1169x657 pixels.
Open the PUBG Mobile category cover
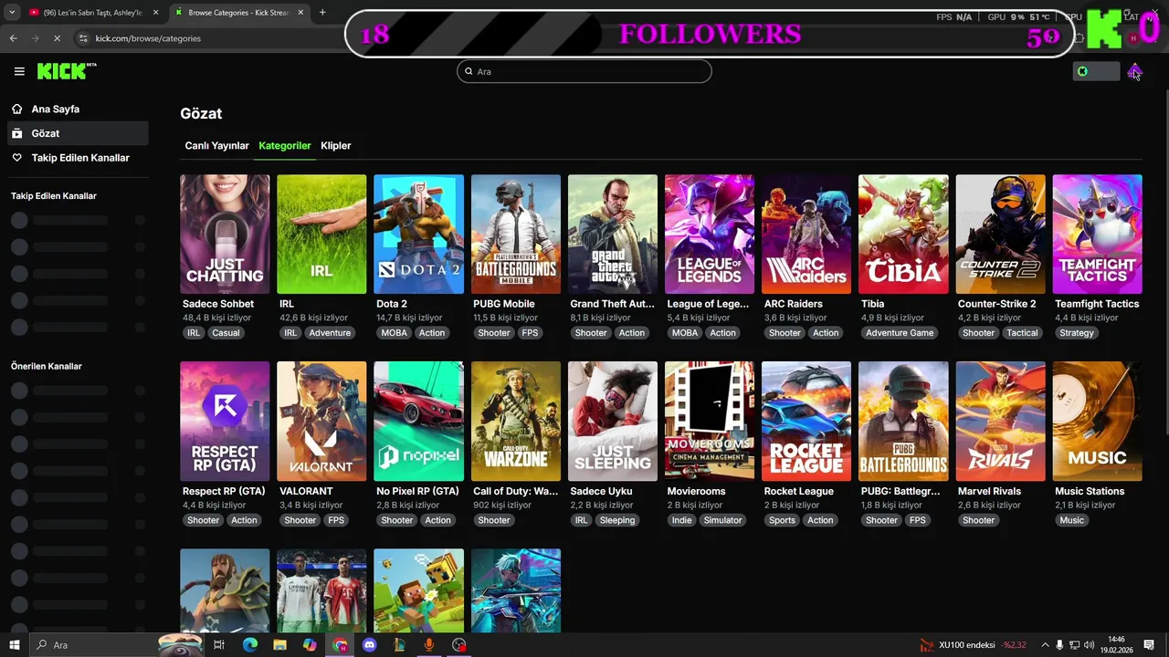point(516,235)
